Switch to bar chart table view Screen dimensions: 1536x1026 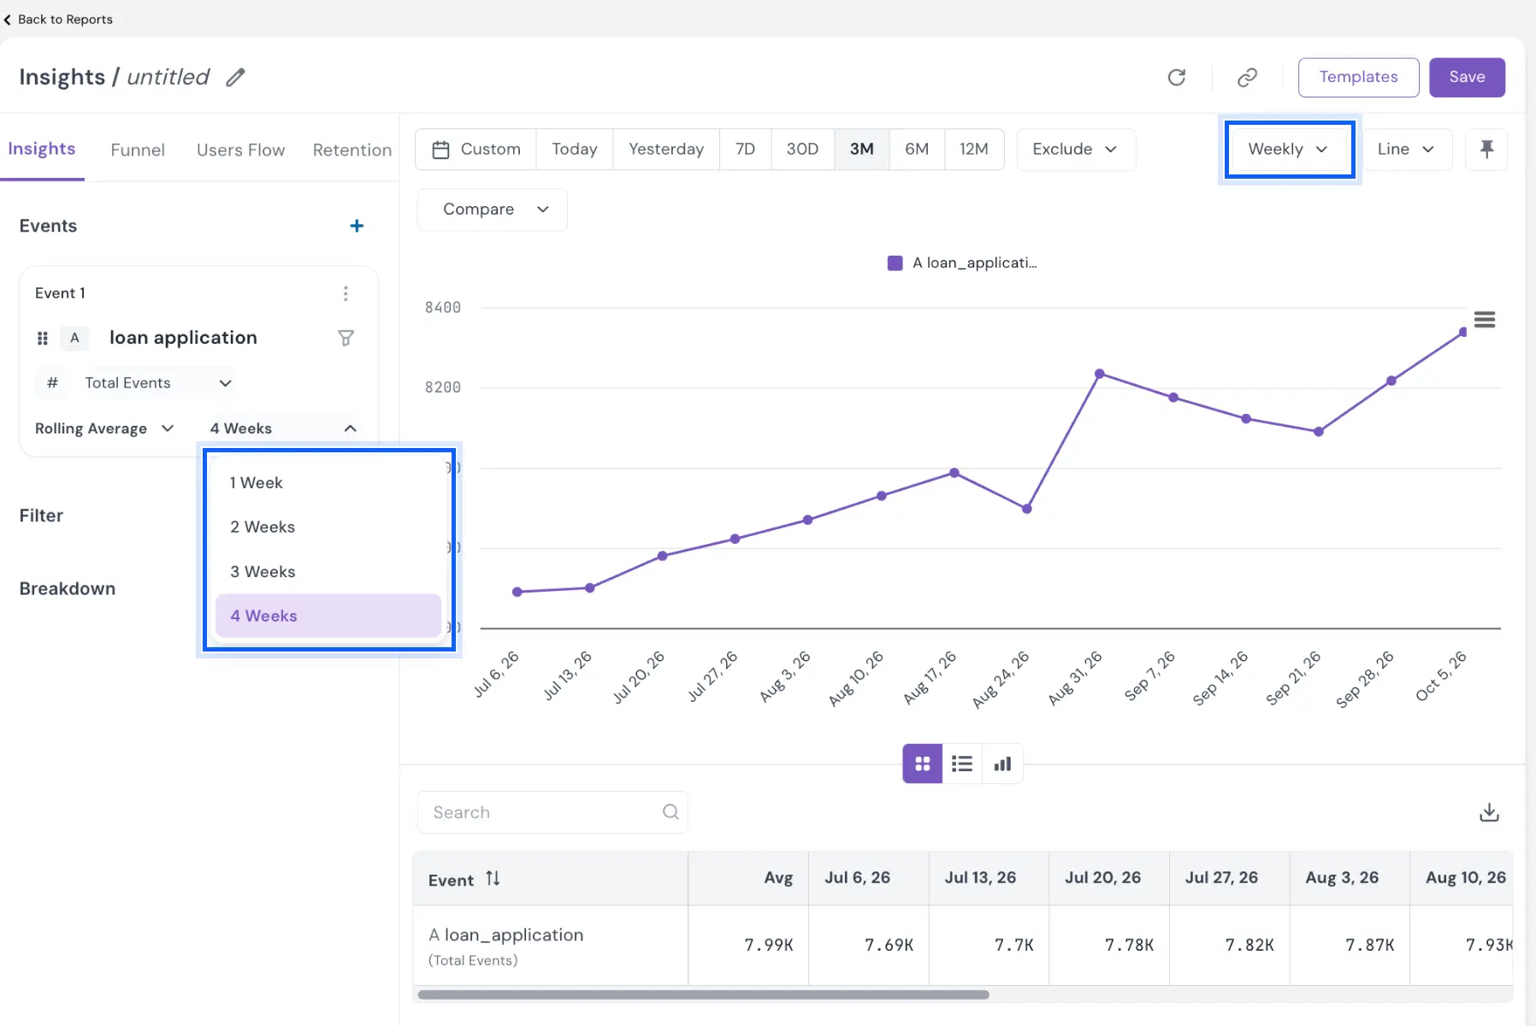pos(1002,764)
